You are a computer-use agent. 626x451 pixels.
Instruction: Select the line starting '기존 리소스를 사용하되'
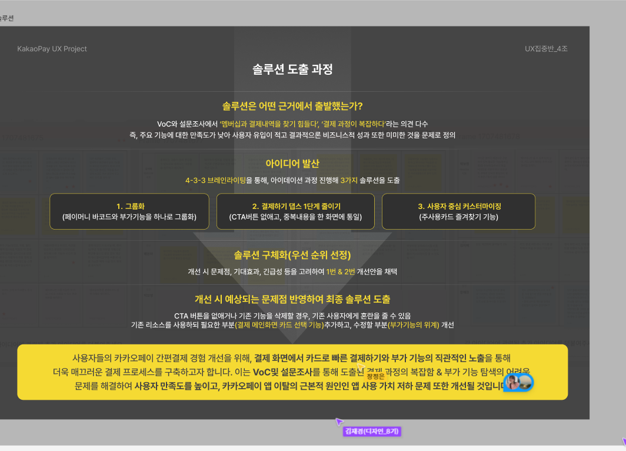tap(292, 325)
